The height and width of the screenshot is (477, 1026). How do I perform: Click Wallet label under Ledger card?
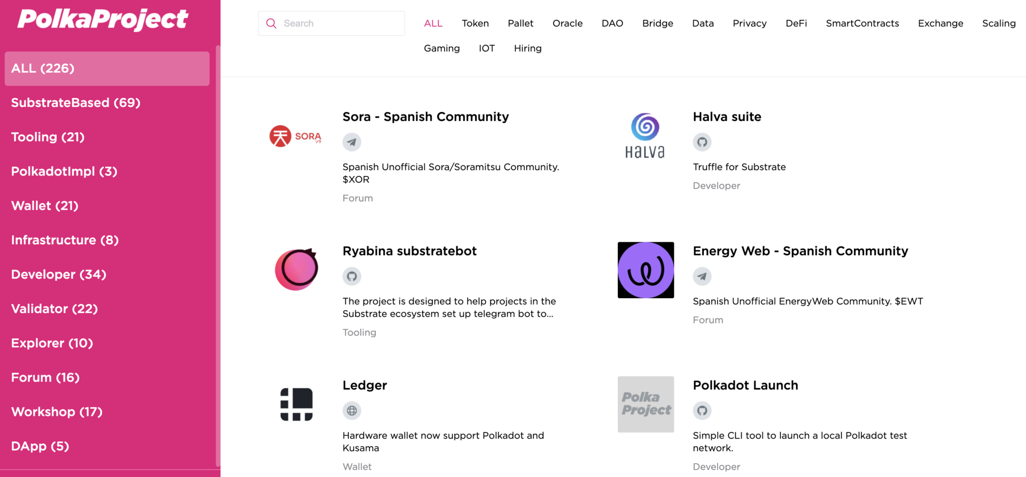tap(356, 467)
